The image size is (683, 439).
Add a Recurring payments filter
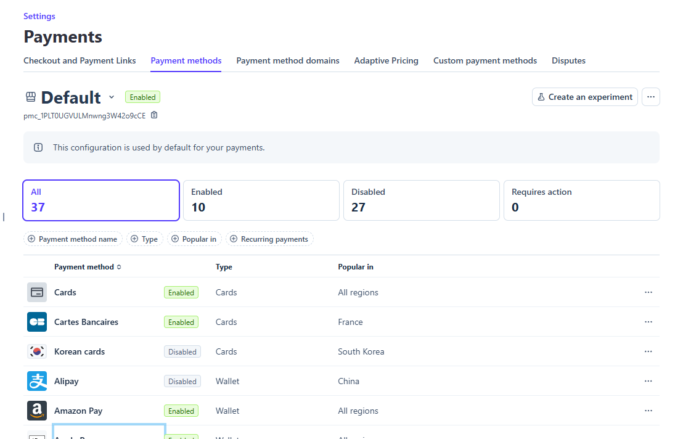269,239
